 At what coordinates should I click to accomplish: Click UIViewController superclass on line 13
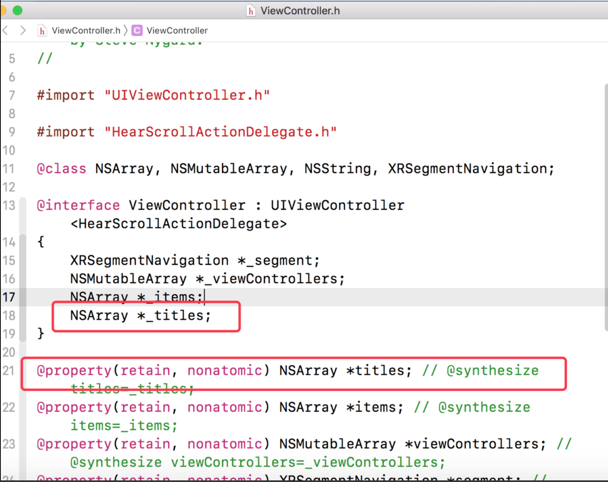point(337,206)
